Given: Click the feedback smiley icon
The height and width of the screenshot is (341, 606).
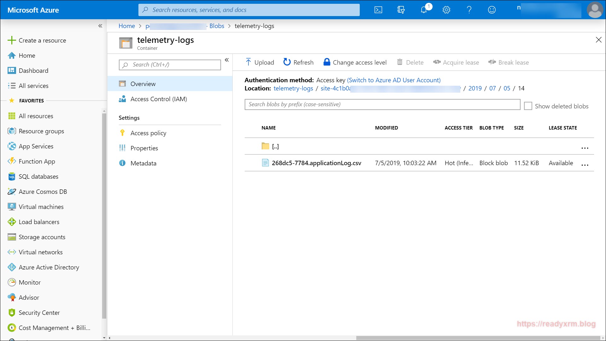Looking at the screenshot, I should [492, 10].
